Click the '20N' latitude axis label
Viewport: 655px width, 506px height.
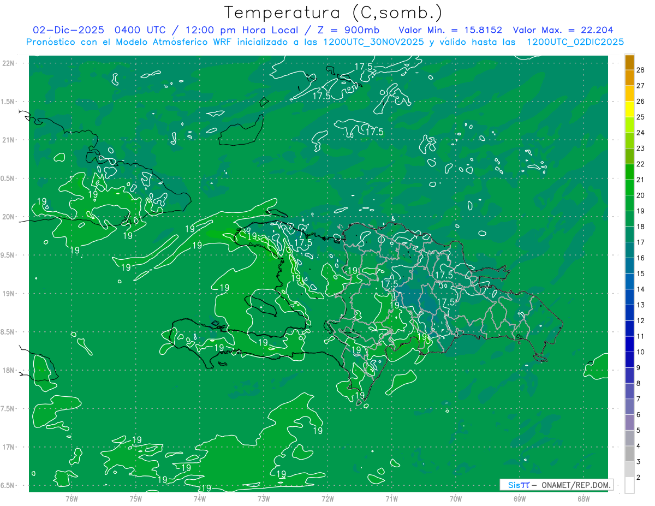pos(9,217)
